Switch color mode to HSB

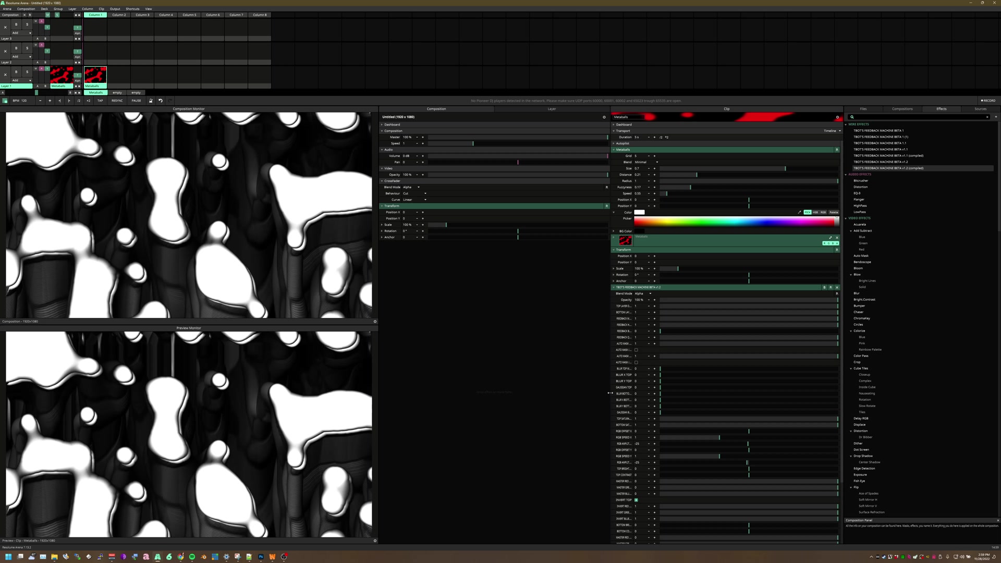(815, 212)
